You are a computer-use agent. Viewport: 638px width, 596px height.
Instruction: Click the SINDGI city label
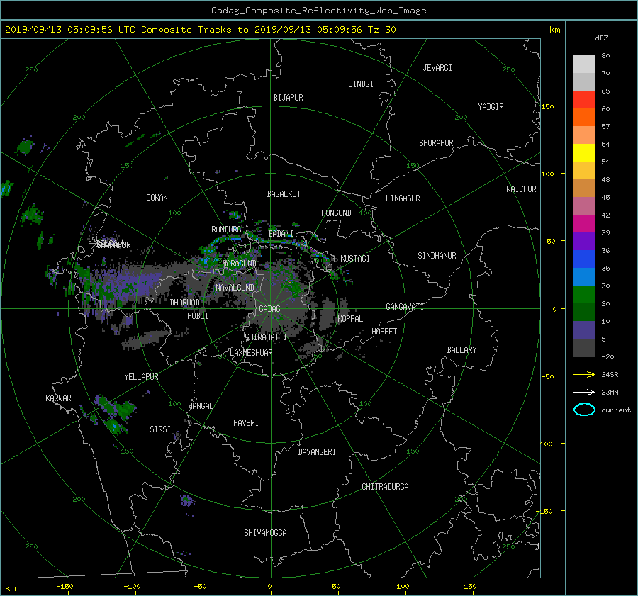[x=361, y=84]
